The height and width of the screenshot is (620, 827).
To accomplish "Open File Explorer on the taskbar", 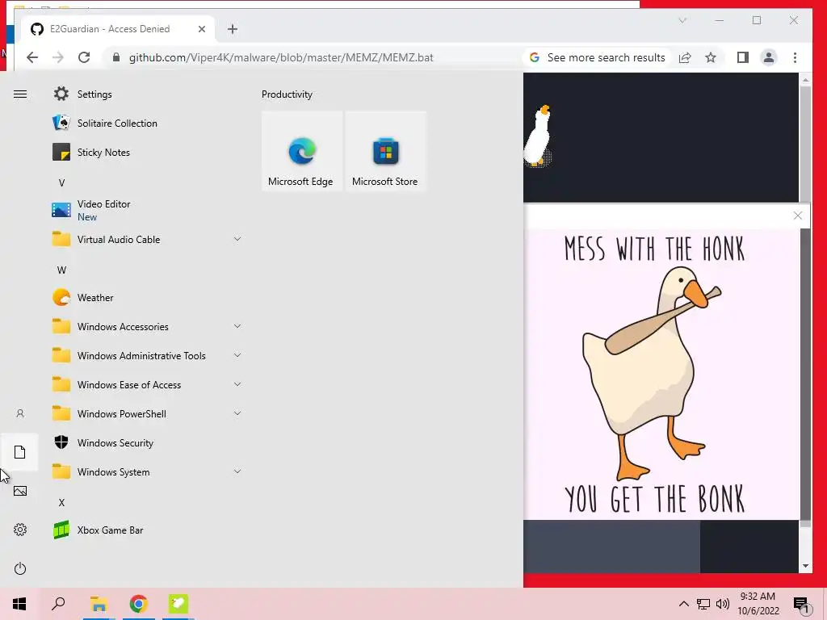I will point(99,604).
